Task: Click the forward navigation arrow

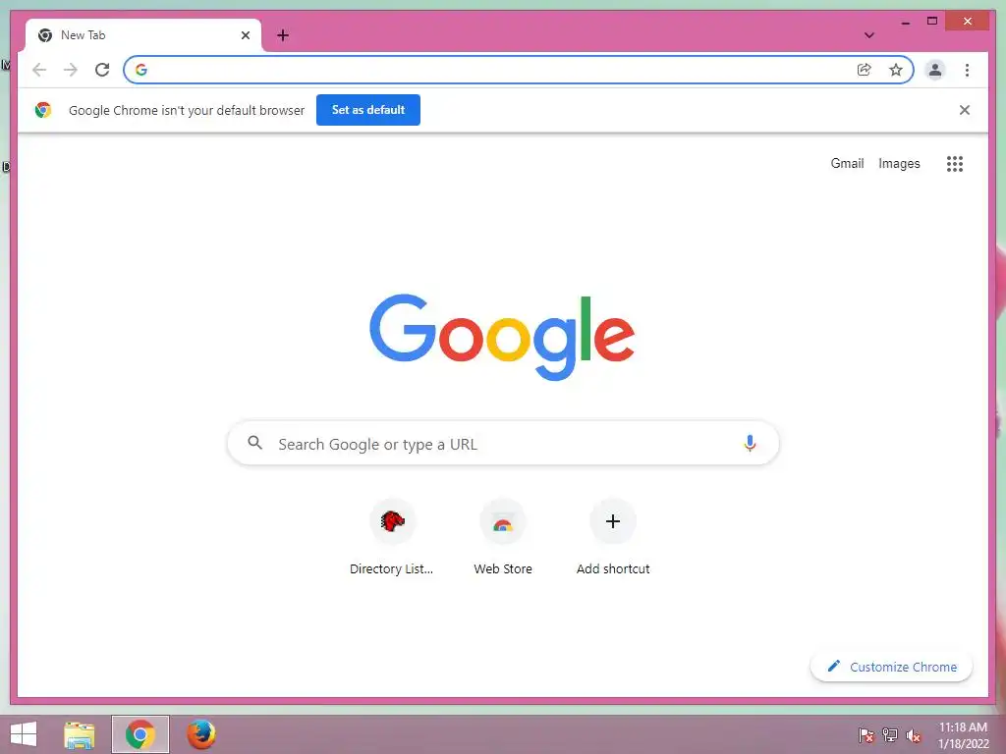Action: [x=71, y=70]
